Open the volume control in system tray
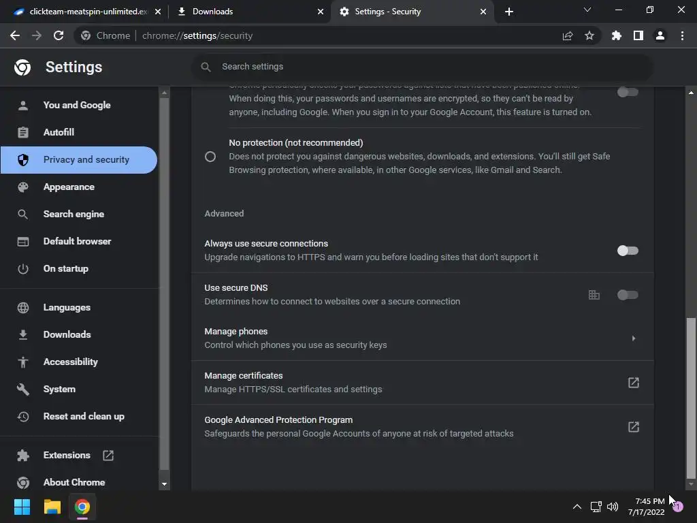This screenshot has height=523, width=697. click(613, 507)
